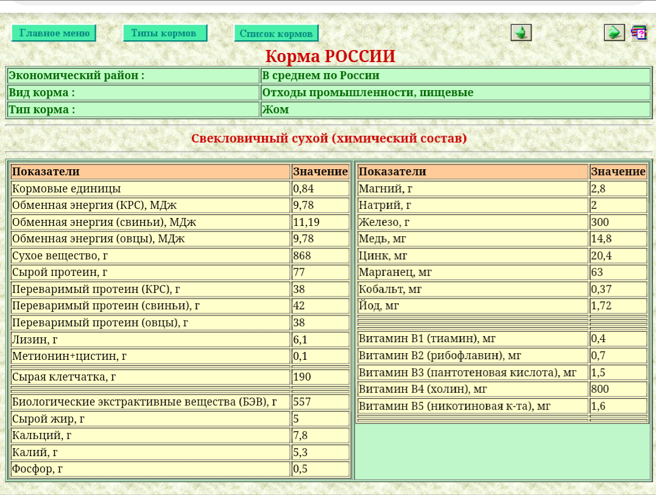Image resolution: width=656 pixels, height=495 pixels.
Task: Select the Марганец, мг row
Action: tap(503, 272)
